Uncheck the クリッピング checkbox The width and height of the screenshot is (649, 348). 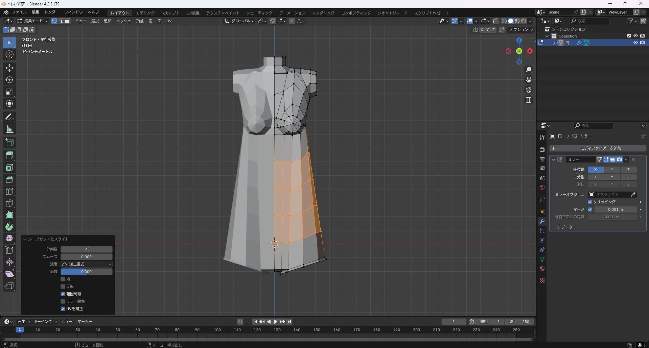(590, 202)
